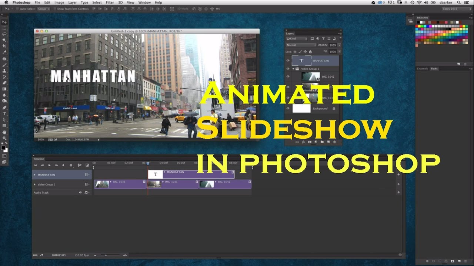Open the Auto-Select Group dropdown
The image size is (474, 266).
(x=44, y=8)
